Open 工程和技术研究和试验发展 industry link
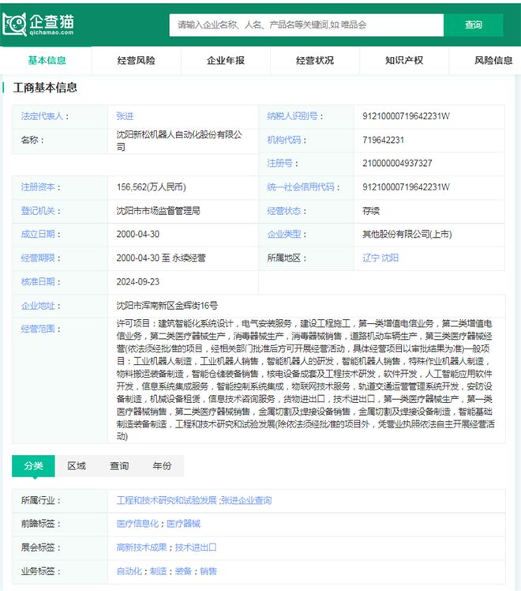 pyautogui.click(x=167, y=501)
